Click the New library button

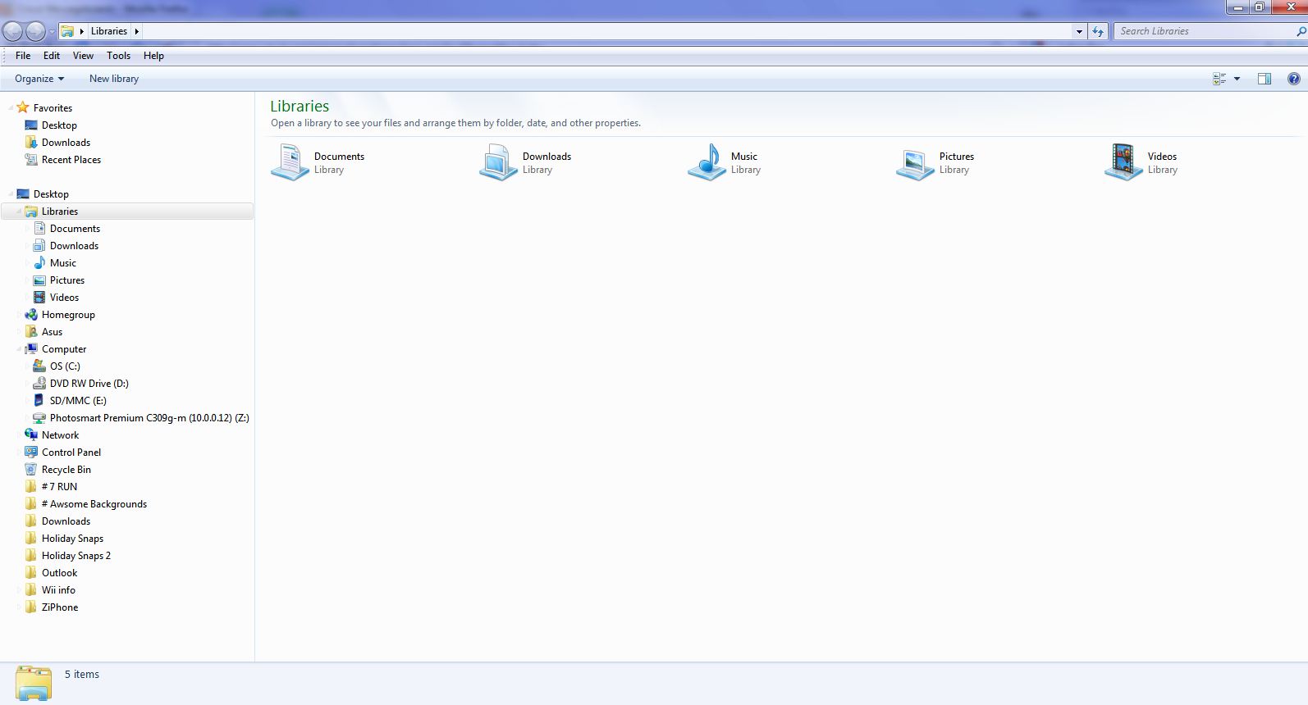pos(114,79)
